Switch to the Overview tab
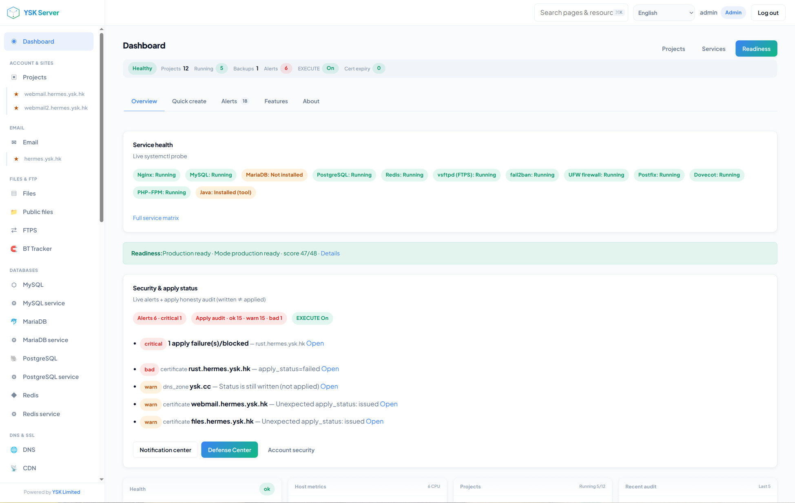The width and height of the screenshot is (795, 503). click(144, 101)
